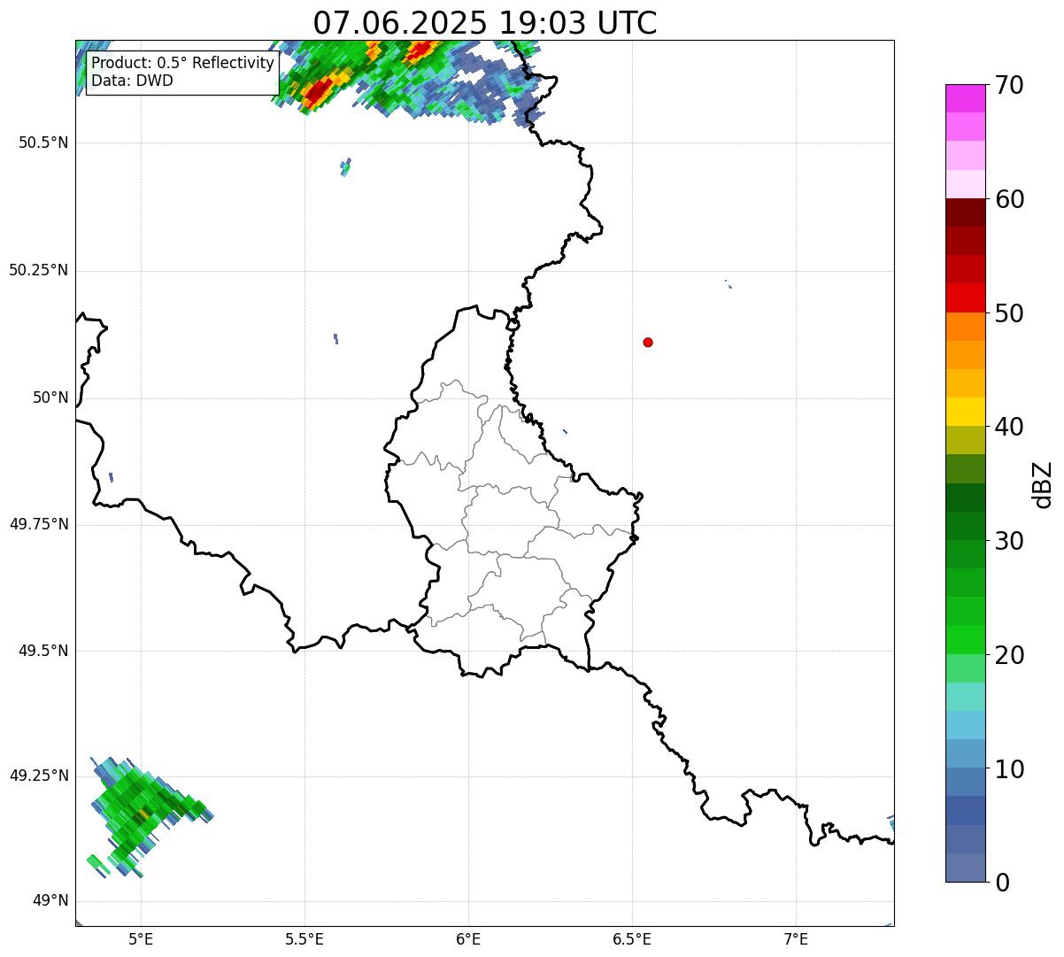Select the 50.5°N latitude label
This screenshot has height=957, width=1064.
[44, 143]
